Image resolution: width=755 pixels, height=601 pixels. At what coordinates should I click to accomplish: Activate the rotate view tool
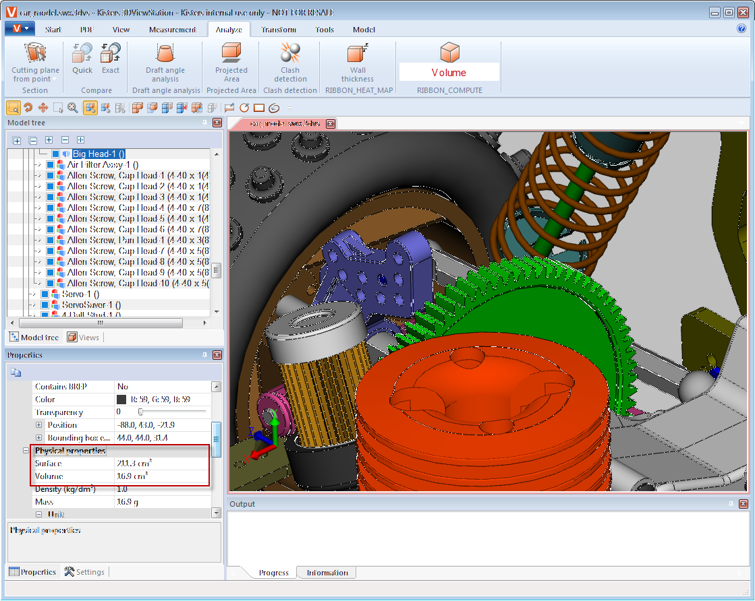(28, 108)
